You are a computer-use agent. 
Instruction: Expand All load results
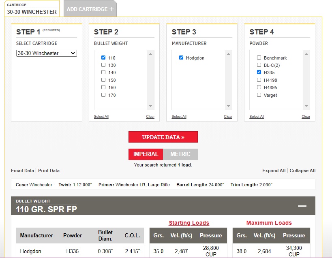[274, 171]
